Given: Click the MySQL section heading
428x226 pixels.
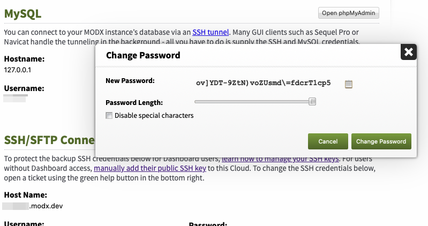Looking at the screenshot, I should pyautogui.click(x=23, y=14).
